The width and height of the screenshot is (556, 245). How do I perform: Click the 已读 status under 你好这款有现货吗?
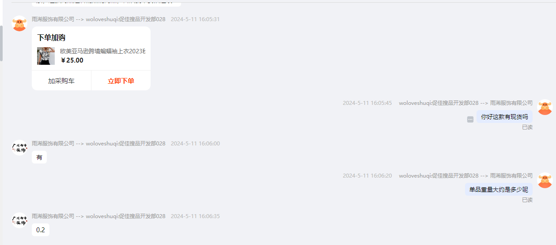pos(527,127)
